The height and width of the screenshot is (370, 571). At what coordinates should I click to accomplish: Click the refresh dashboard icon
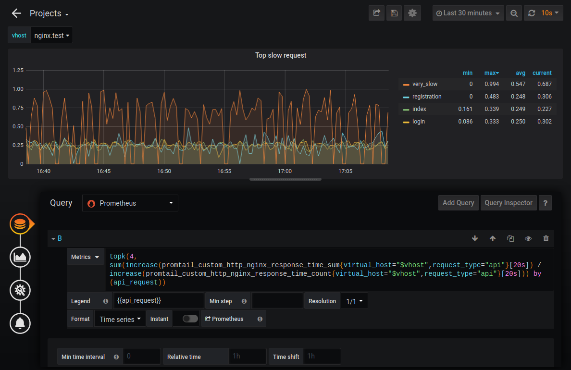(532, 13)
